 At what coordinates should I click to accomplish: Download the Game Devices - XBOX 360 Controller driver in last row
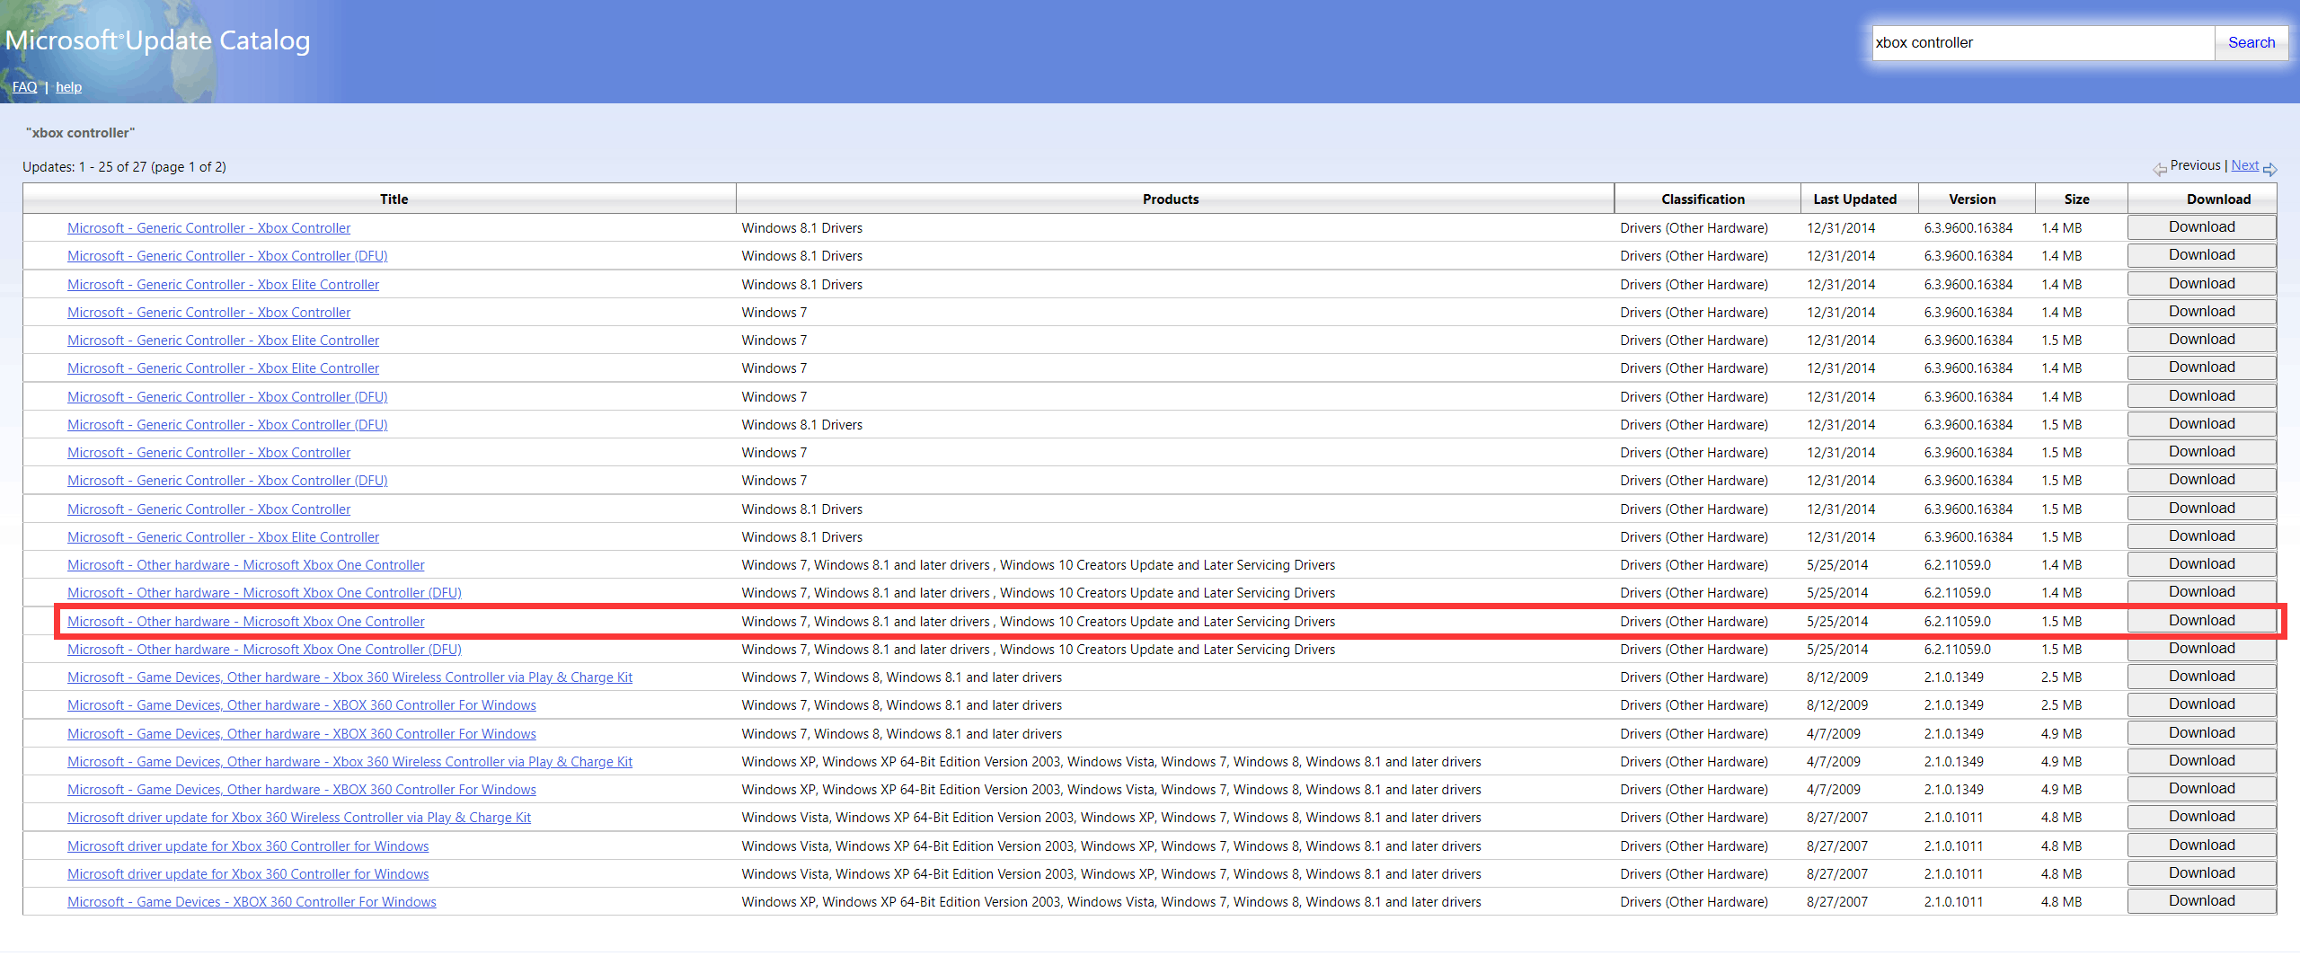[2201, 901]
